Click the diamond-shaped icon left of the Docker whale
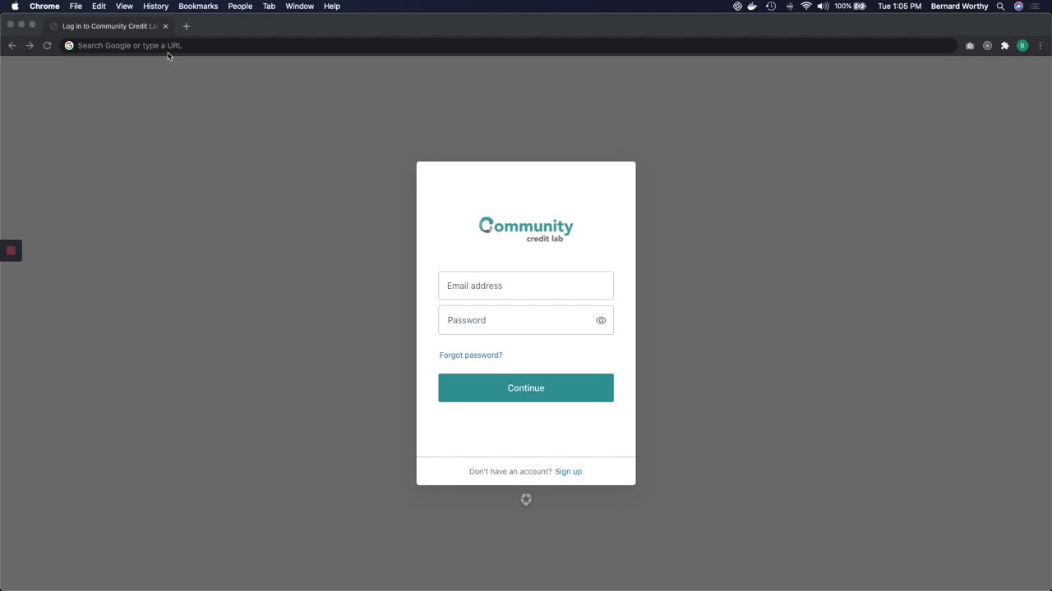Screen dimensions: 1052x591 point(737,7)
